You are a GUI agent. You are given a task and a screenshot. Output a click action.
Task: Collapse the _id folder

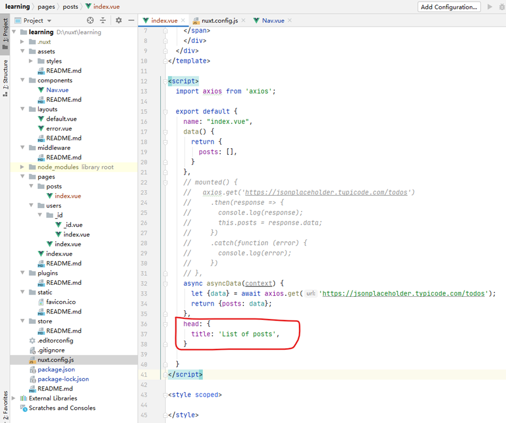(x=40, y=215)
